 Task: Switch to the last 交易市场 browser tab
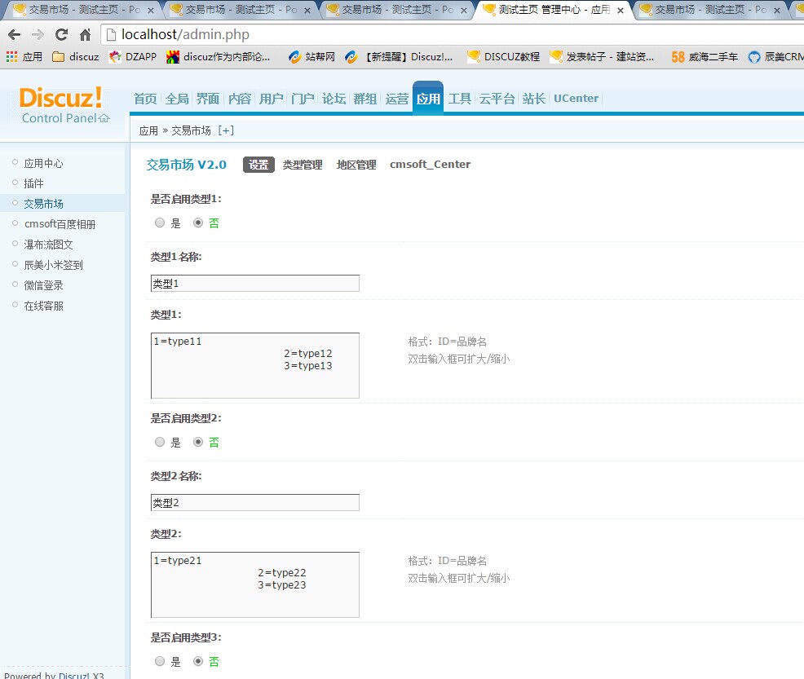710,10
